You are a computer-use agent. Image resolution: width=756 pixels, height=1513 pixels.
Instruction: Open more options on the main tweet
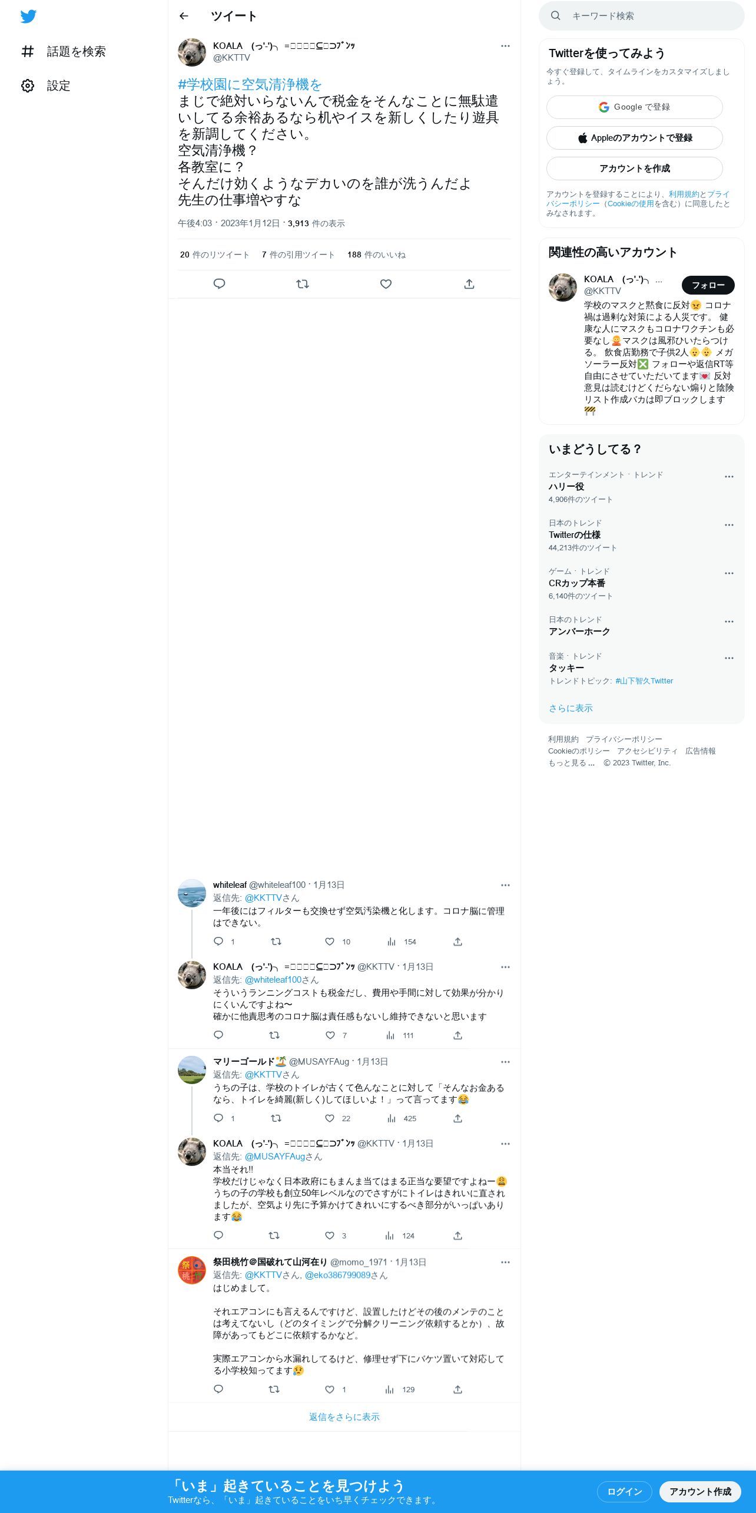[505, 46]
